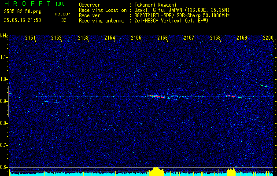Click the 2154 time axis label
This screenshot has width=277, height=176.
coord(110,37)
